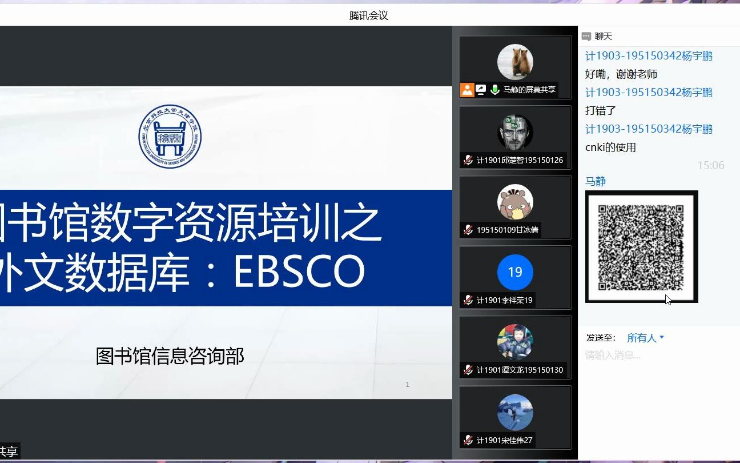
Task: Click the university seal logo on slide
Action: (170, 137)
